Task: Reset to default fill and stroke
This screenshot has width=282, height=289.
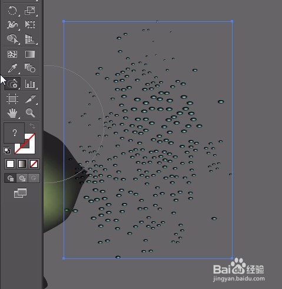Action: tap(7, 151)
